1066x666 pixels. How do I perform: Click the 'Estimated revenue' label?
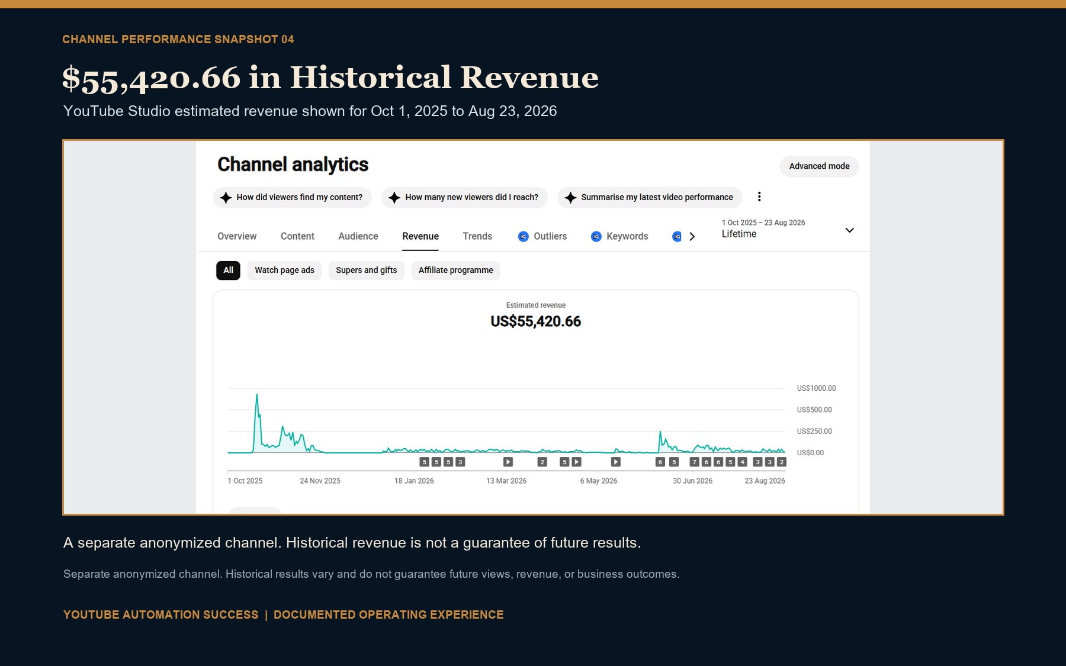tap(536, 305)
